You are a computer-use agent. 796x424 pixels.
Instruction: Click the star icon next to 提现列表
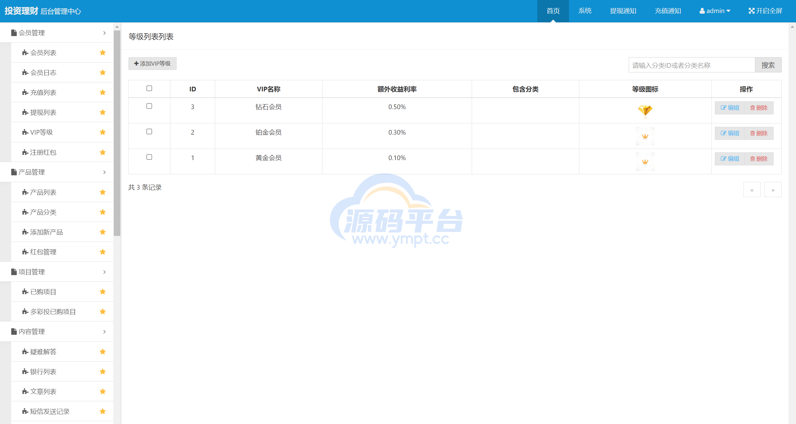pyautogui.click(x=103, y=112)
